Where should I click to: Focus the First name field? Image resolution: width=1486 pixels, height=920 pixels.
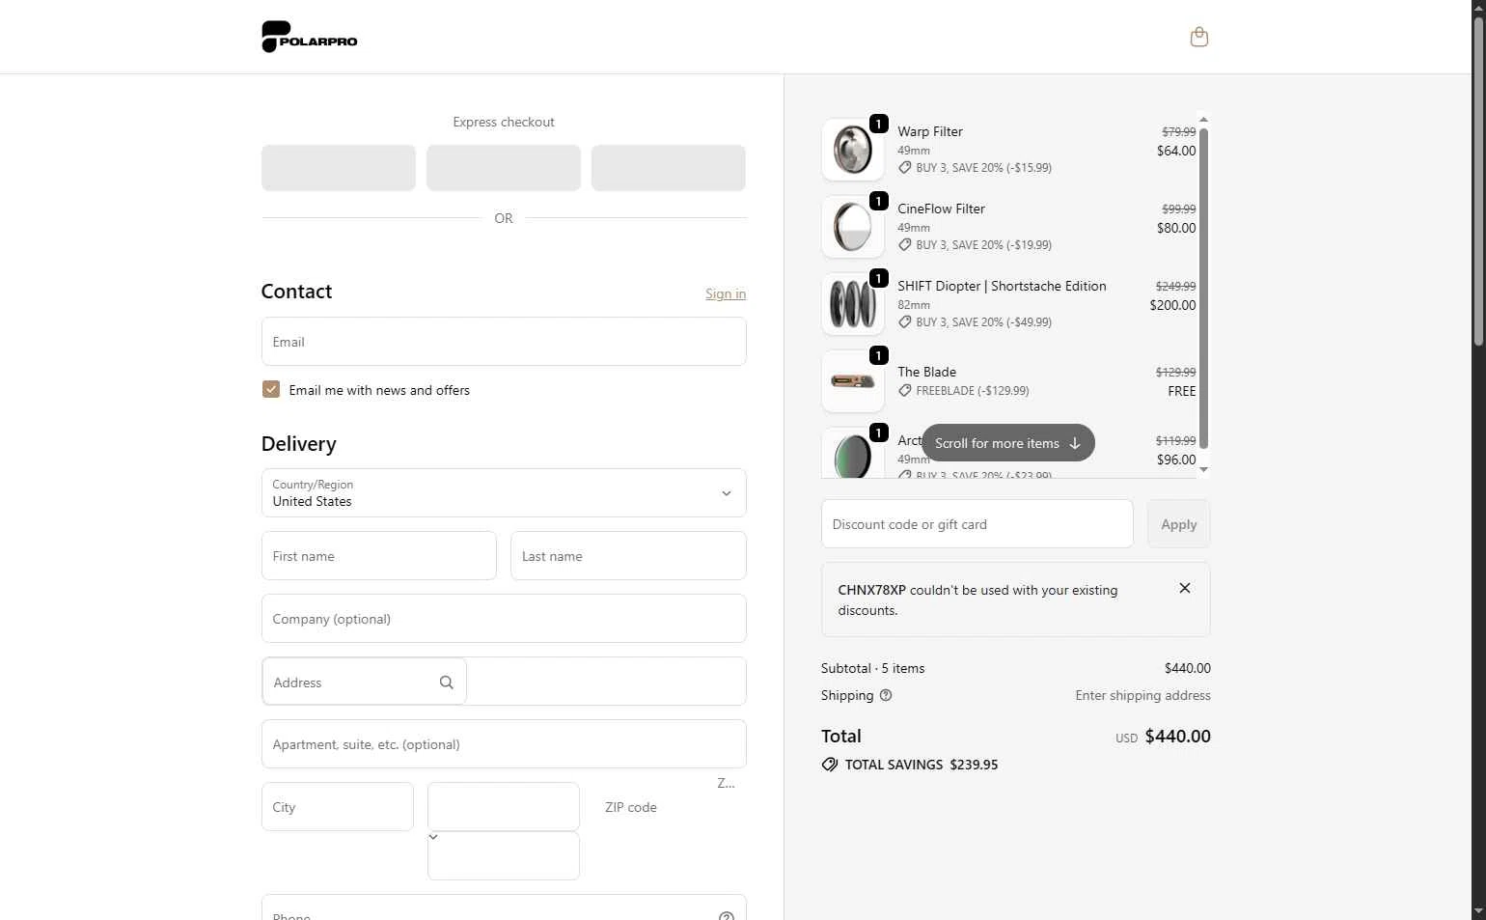click(x=379, y=556)
